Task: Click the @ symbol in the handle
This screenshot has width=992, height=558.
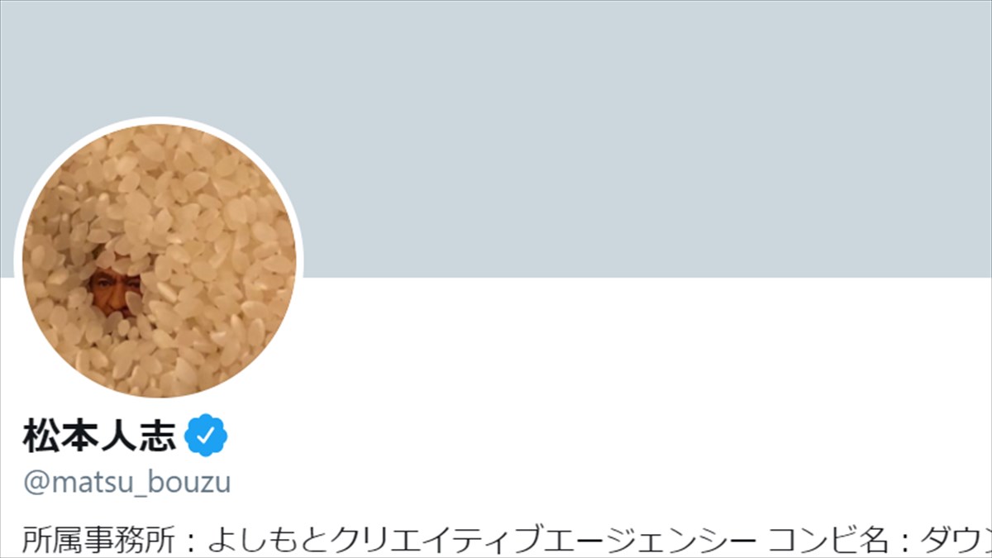Action: [x=35, y=483]
